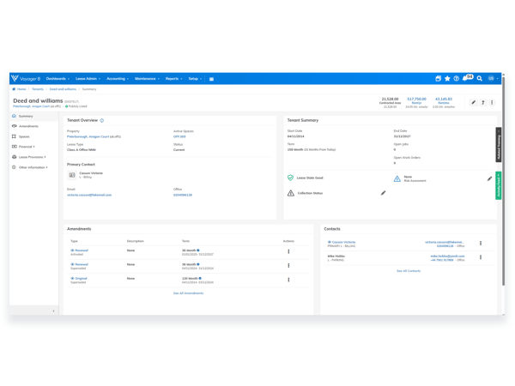Edit the Collection Status with pencil icon

[383, 193]
